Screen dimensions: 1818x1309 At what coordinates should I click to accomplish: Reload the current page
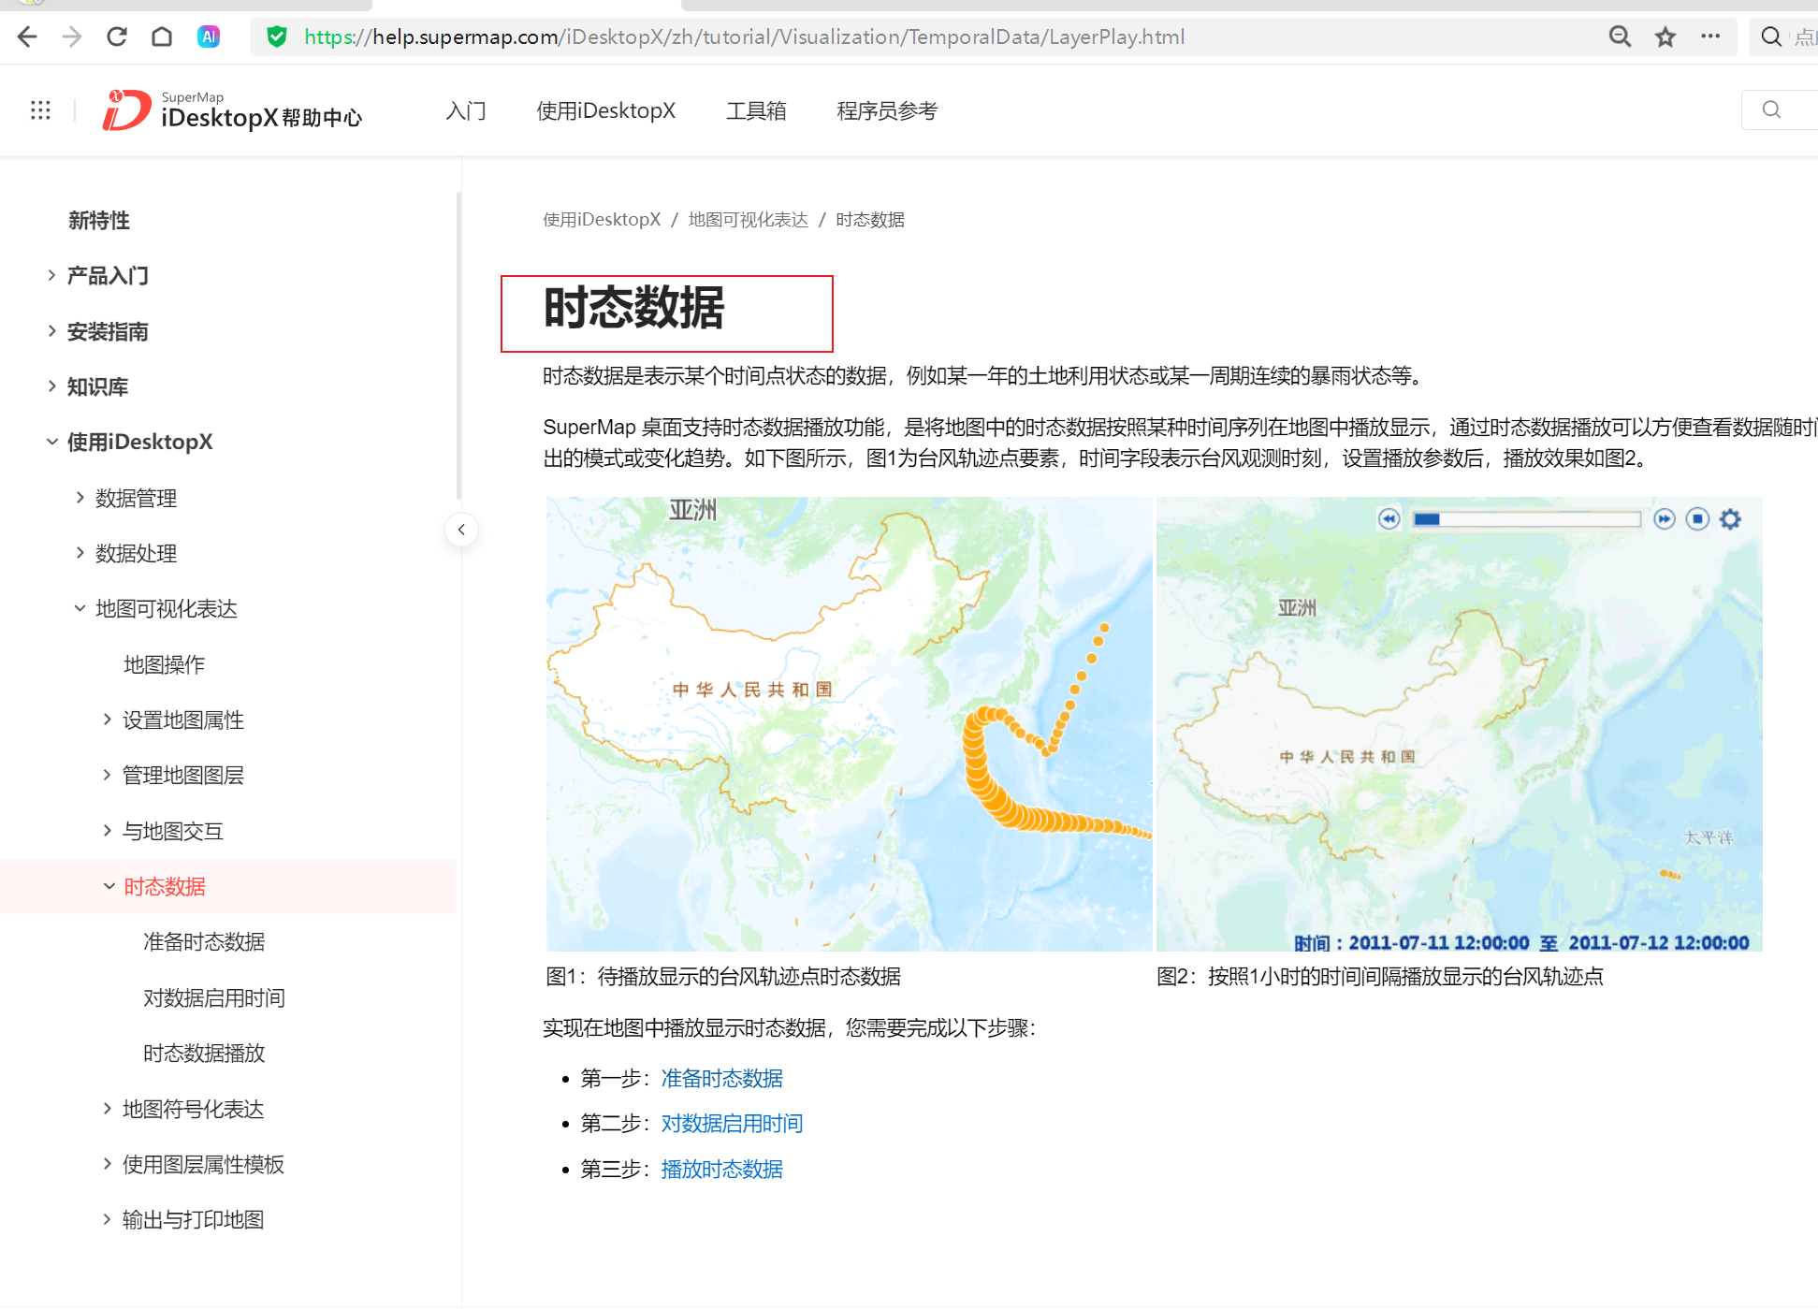click(116, 36)
